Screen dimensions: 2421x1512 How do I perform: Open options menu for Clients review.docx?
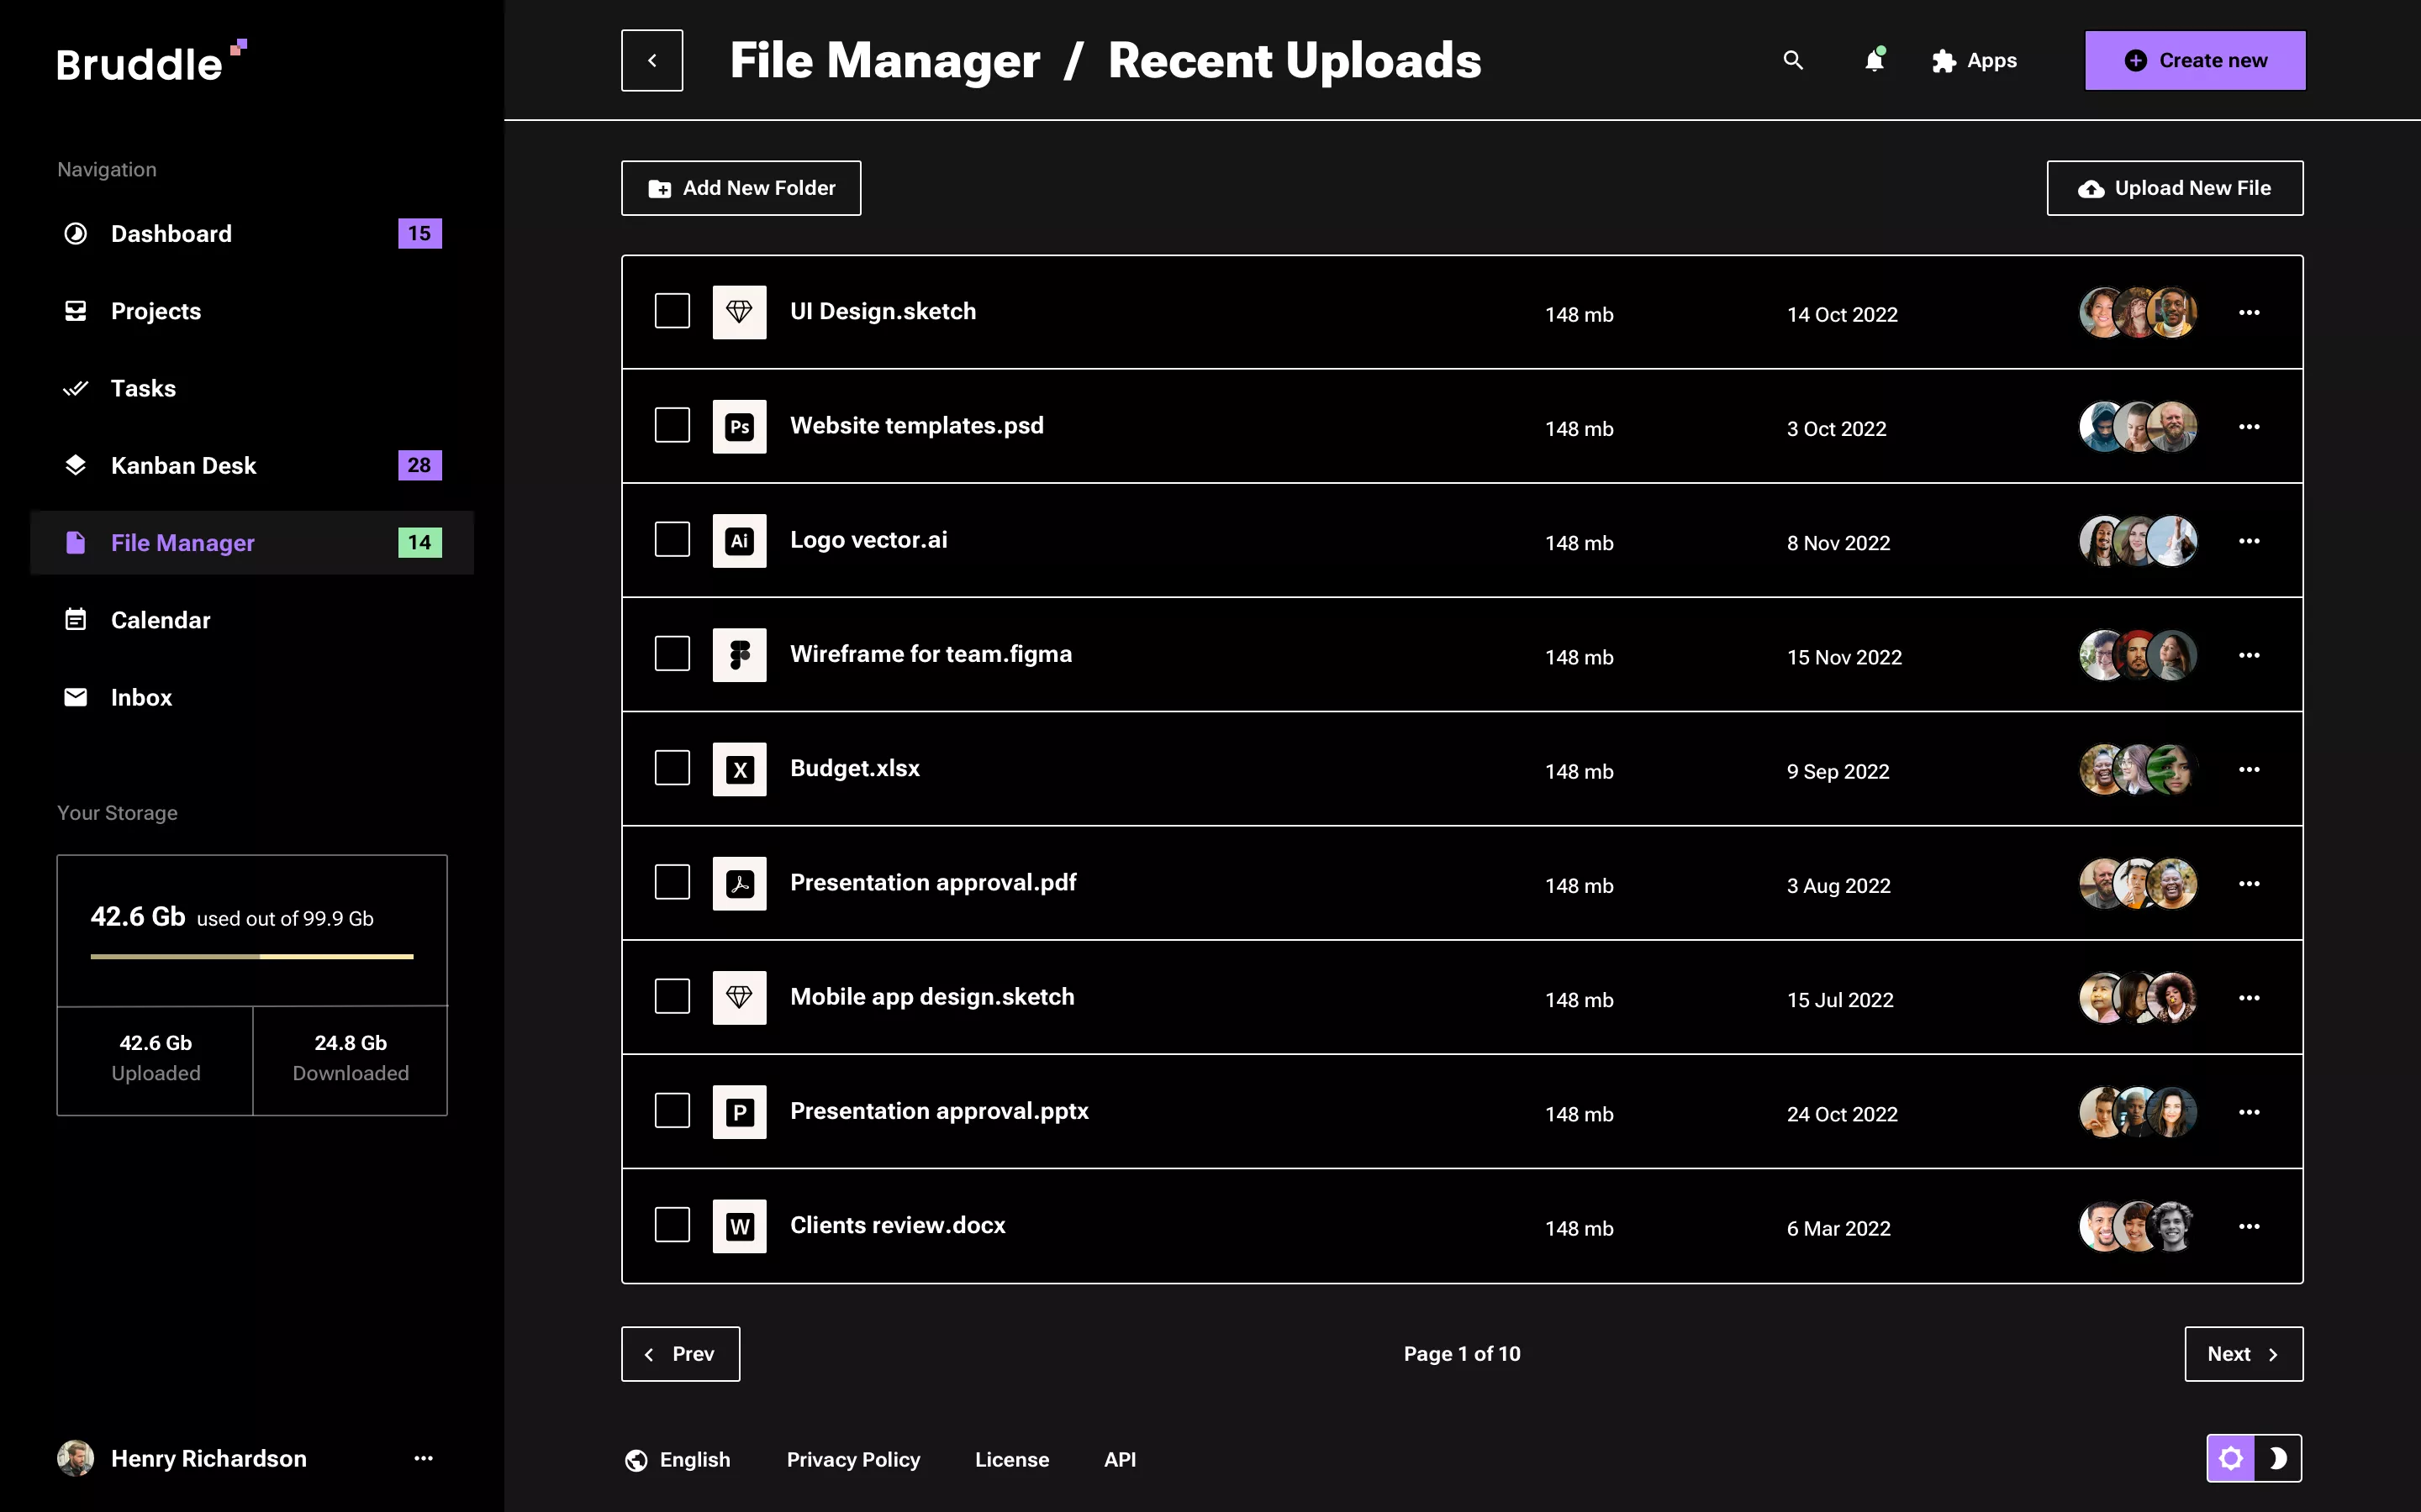[2250, 1226]
